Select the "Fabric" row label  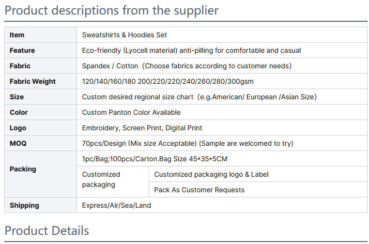click(x=20, y=66)
